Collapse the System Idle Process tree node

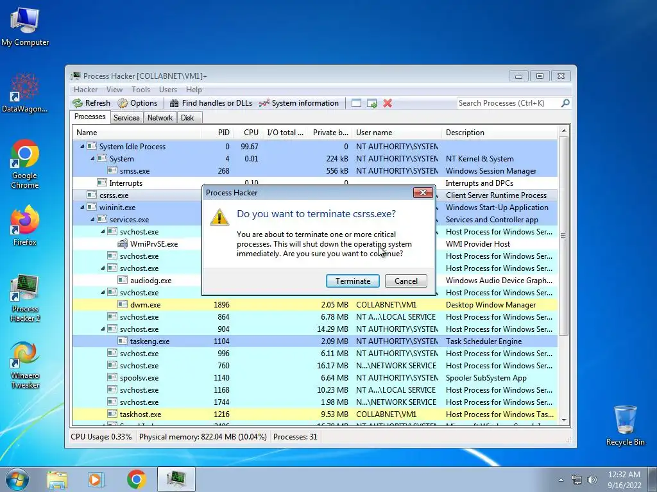click(x=82, y=147)
